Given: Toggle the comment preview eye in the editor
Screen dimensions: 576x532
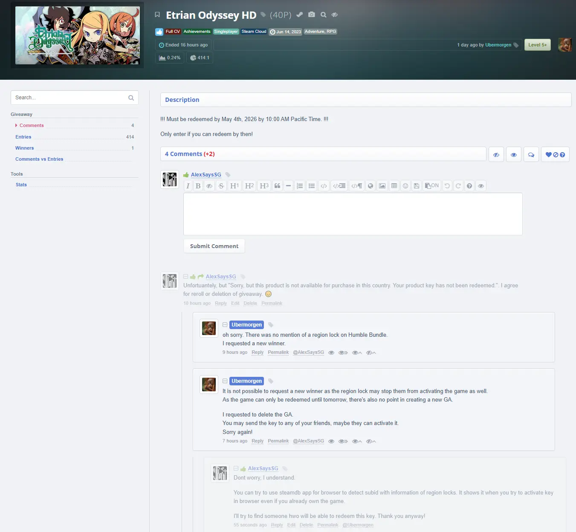Looking at the screenshot, I should [x=481, y=186].
